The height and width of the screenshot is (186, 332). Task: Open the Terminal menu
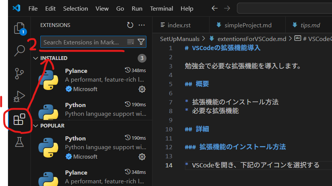coord(161,8)
